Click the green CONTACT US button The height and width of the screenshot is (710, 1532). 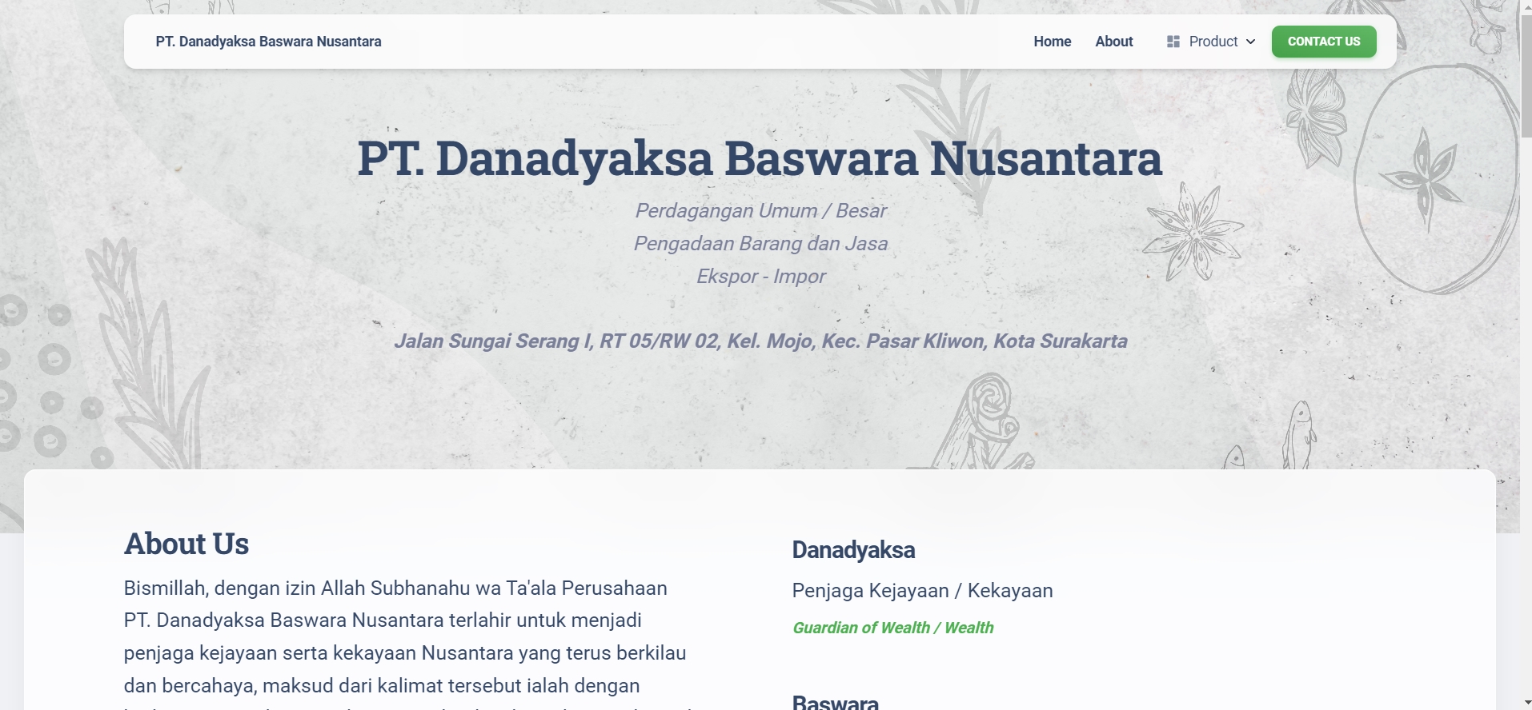[1324, 42]
